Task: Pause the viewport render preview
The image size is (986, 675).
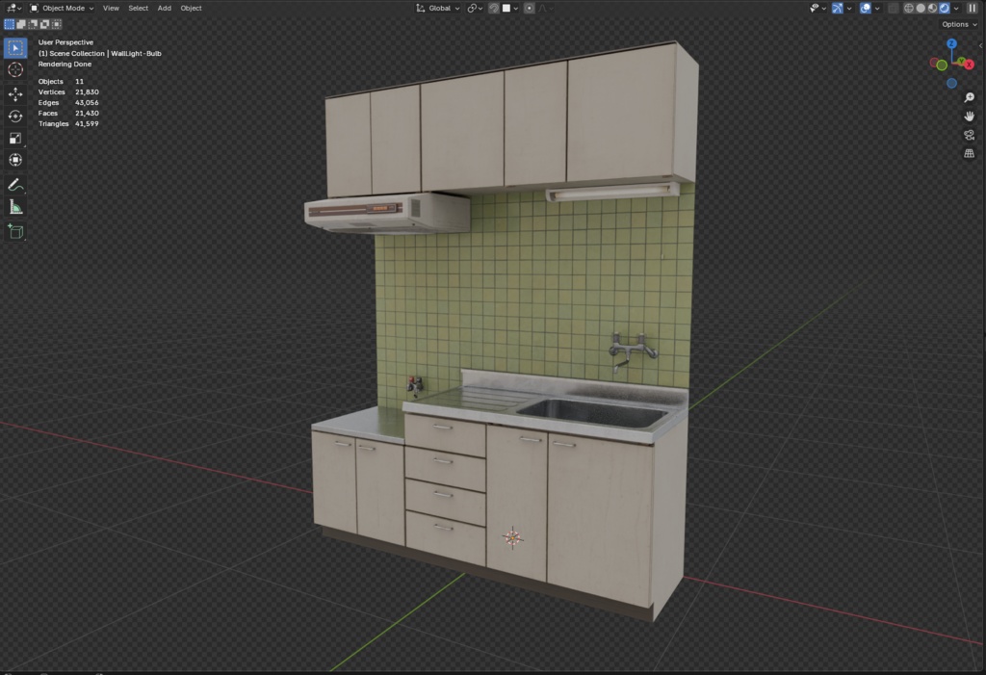Action: pyautogui.click(x=973, y=8)
